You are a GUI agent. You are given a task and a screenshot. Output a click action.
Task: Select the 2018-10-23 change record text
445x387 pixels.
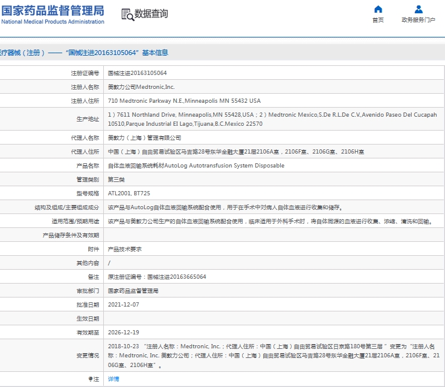click(274, 356)
